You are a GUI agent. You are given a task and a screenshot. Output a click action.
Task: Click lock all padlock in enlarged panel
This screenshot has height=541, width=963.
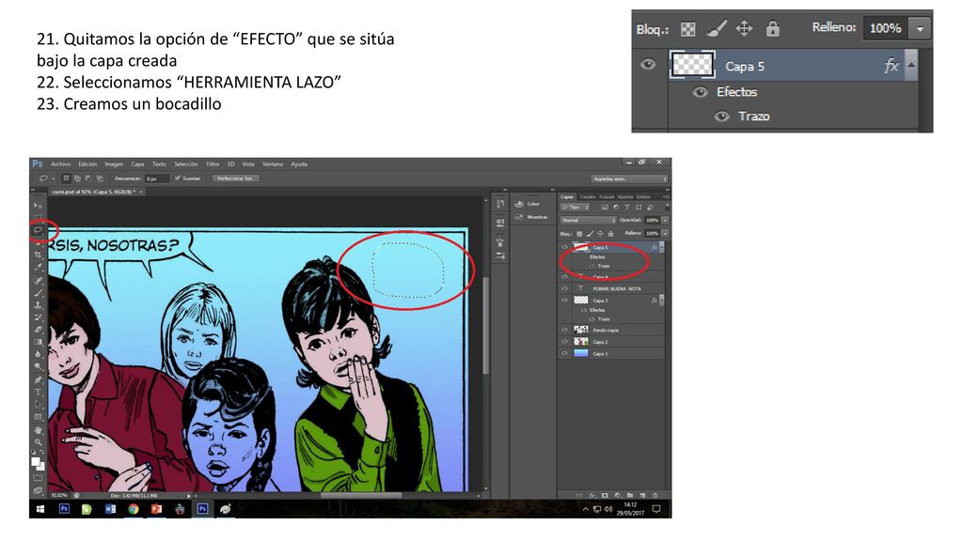tap(773, 28)
